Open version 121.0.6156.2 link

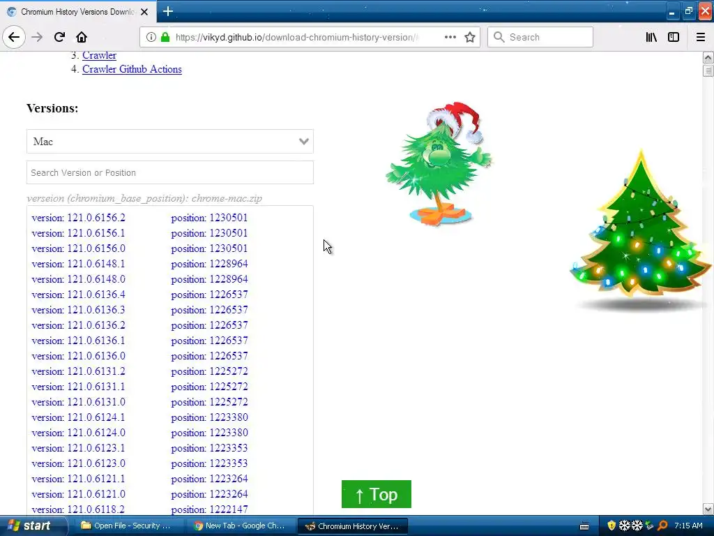78,218
